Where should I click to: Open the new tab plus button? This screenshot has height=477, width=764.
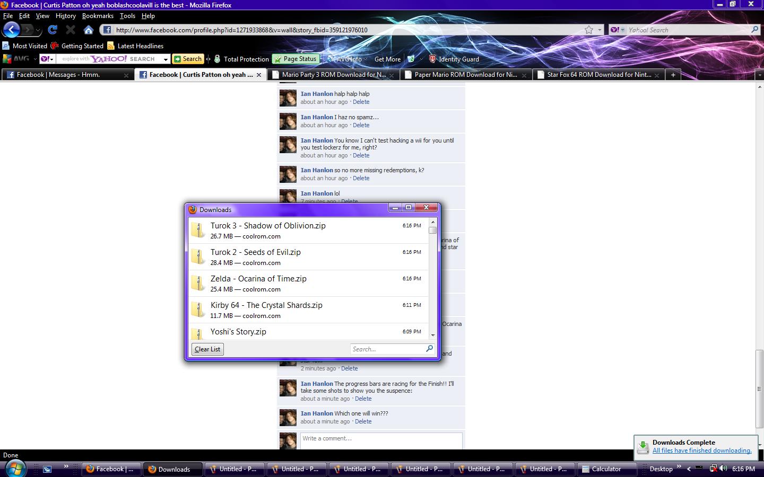[x=673, y=75]
